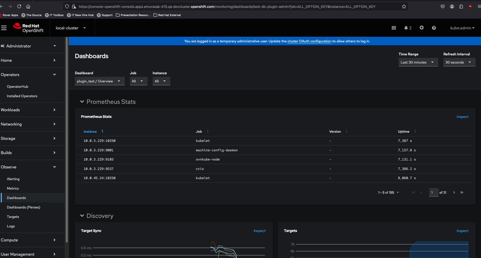
Task: Toggle the hamburger navigation menu
Action: click(4, 28)
